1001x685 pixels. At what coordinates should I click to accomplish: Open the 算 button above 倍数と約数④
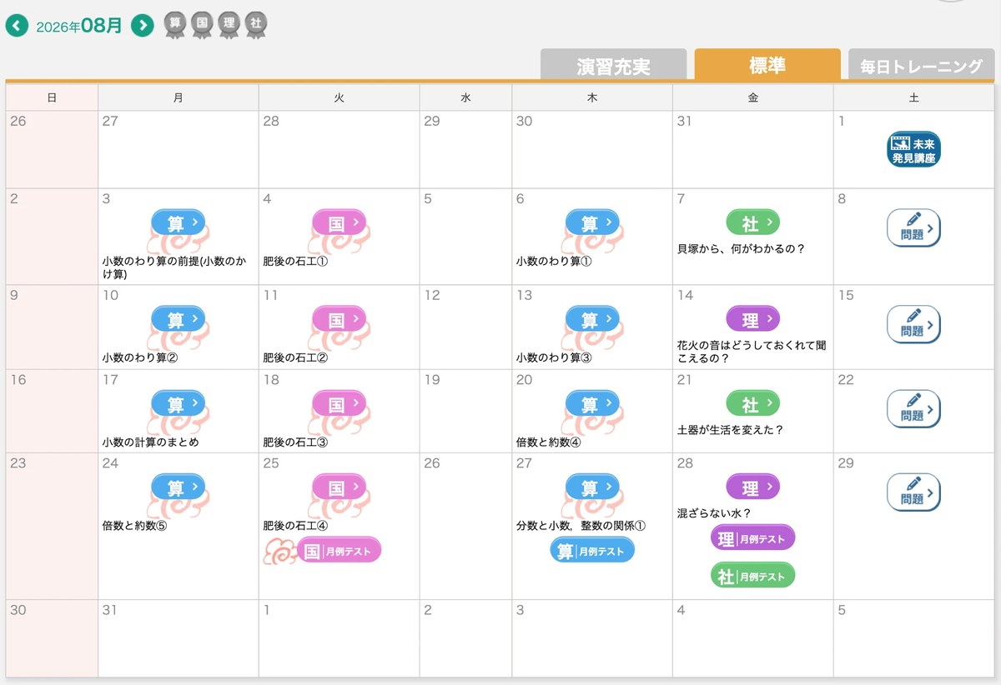pyautogui.click(x=592, y=404)
